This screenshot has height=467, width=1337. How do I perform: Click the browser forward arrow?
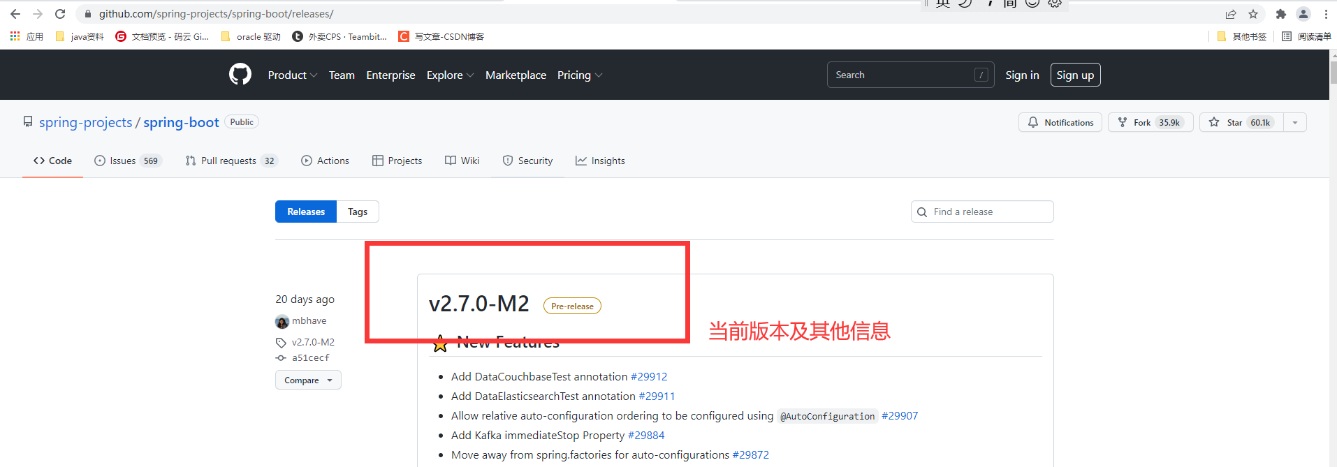point(38,14)
